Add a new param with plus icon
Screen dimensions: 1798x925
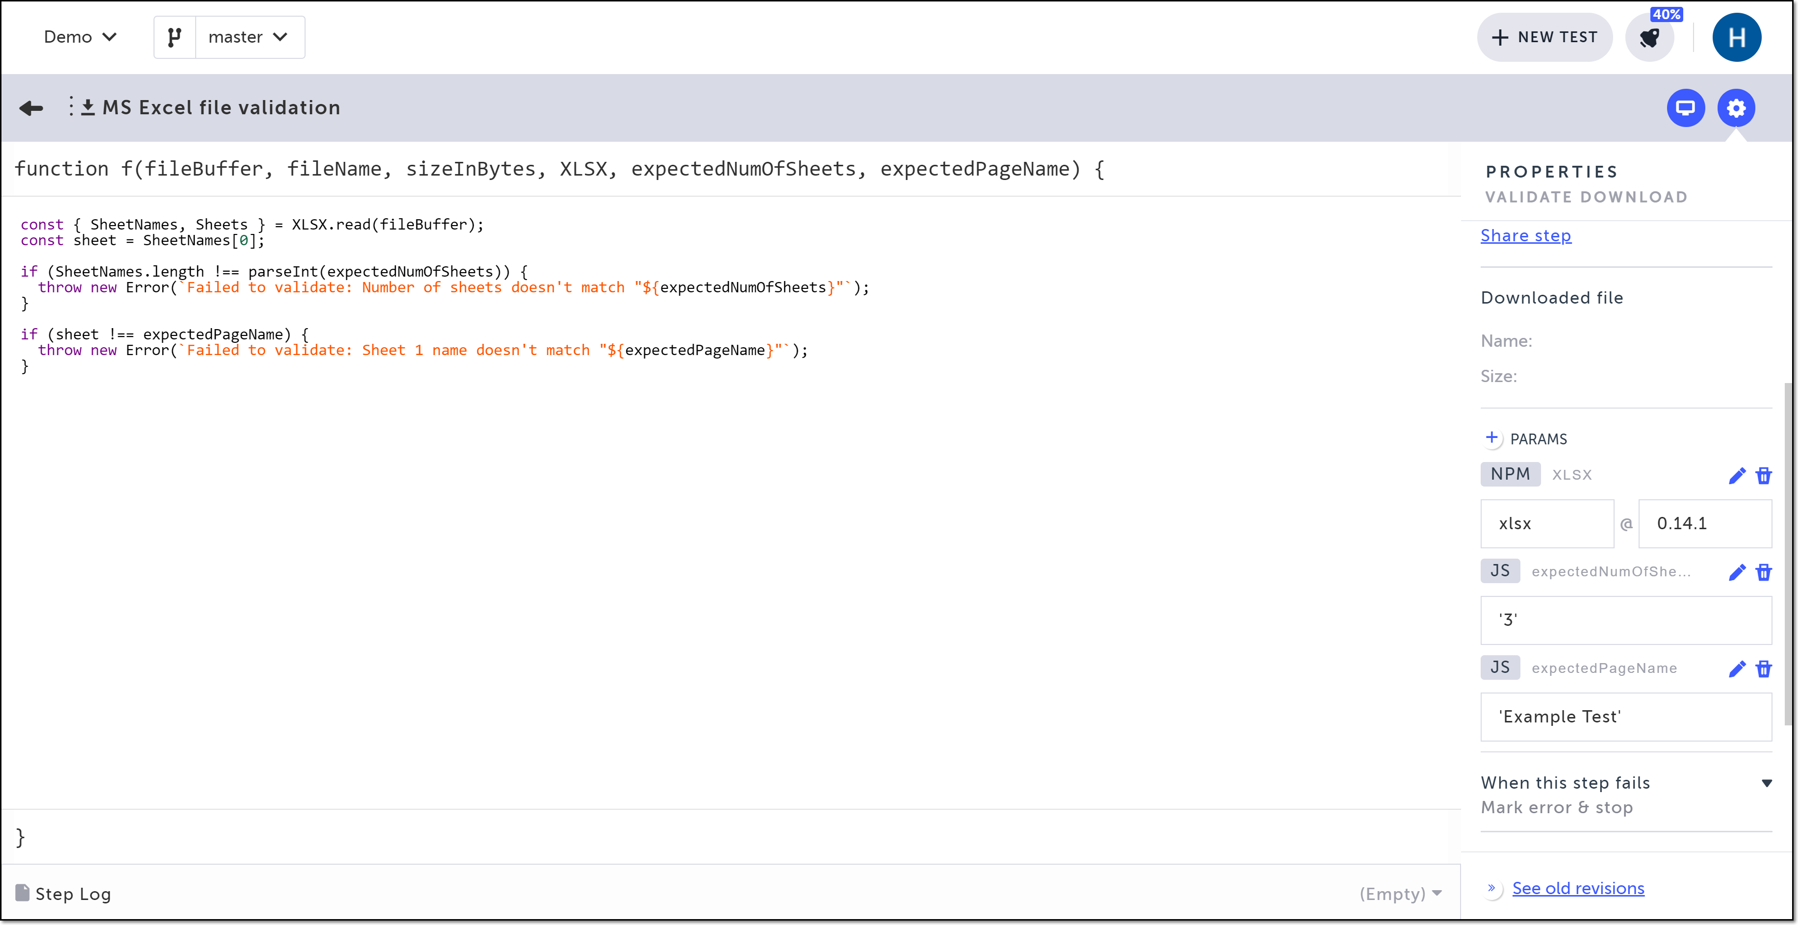(1491, 437)
